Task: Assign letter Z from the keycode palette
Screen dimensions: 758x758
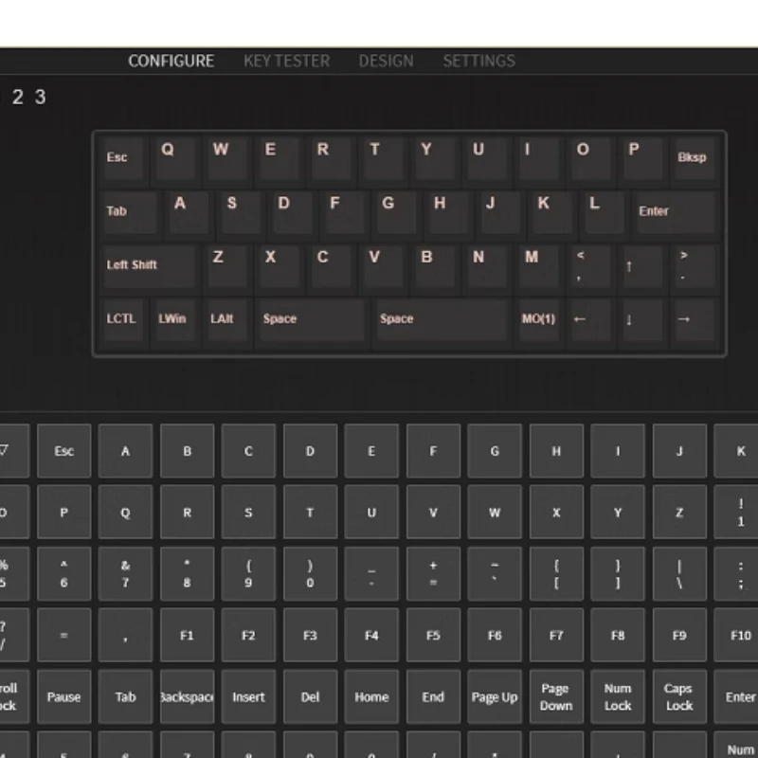Action: point(679,513)
